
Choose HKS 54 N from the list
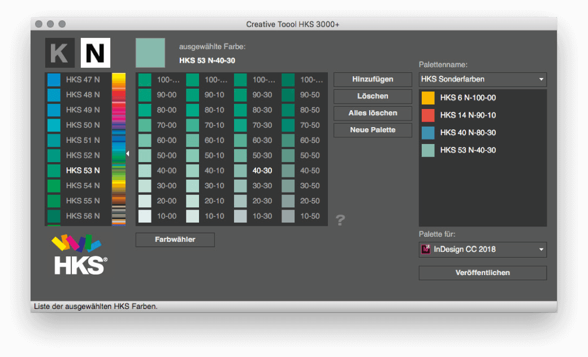coord(83,185)
